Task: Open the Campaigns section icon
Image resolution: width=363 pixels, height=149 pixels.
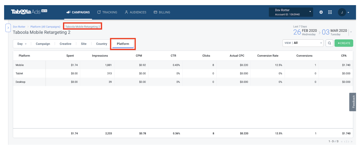Action: [x=68, y=12]
